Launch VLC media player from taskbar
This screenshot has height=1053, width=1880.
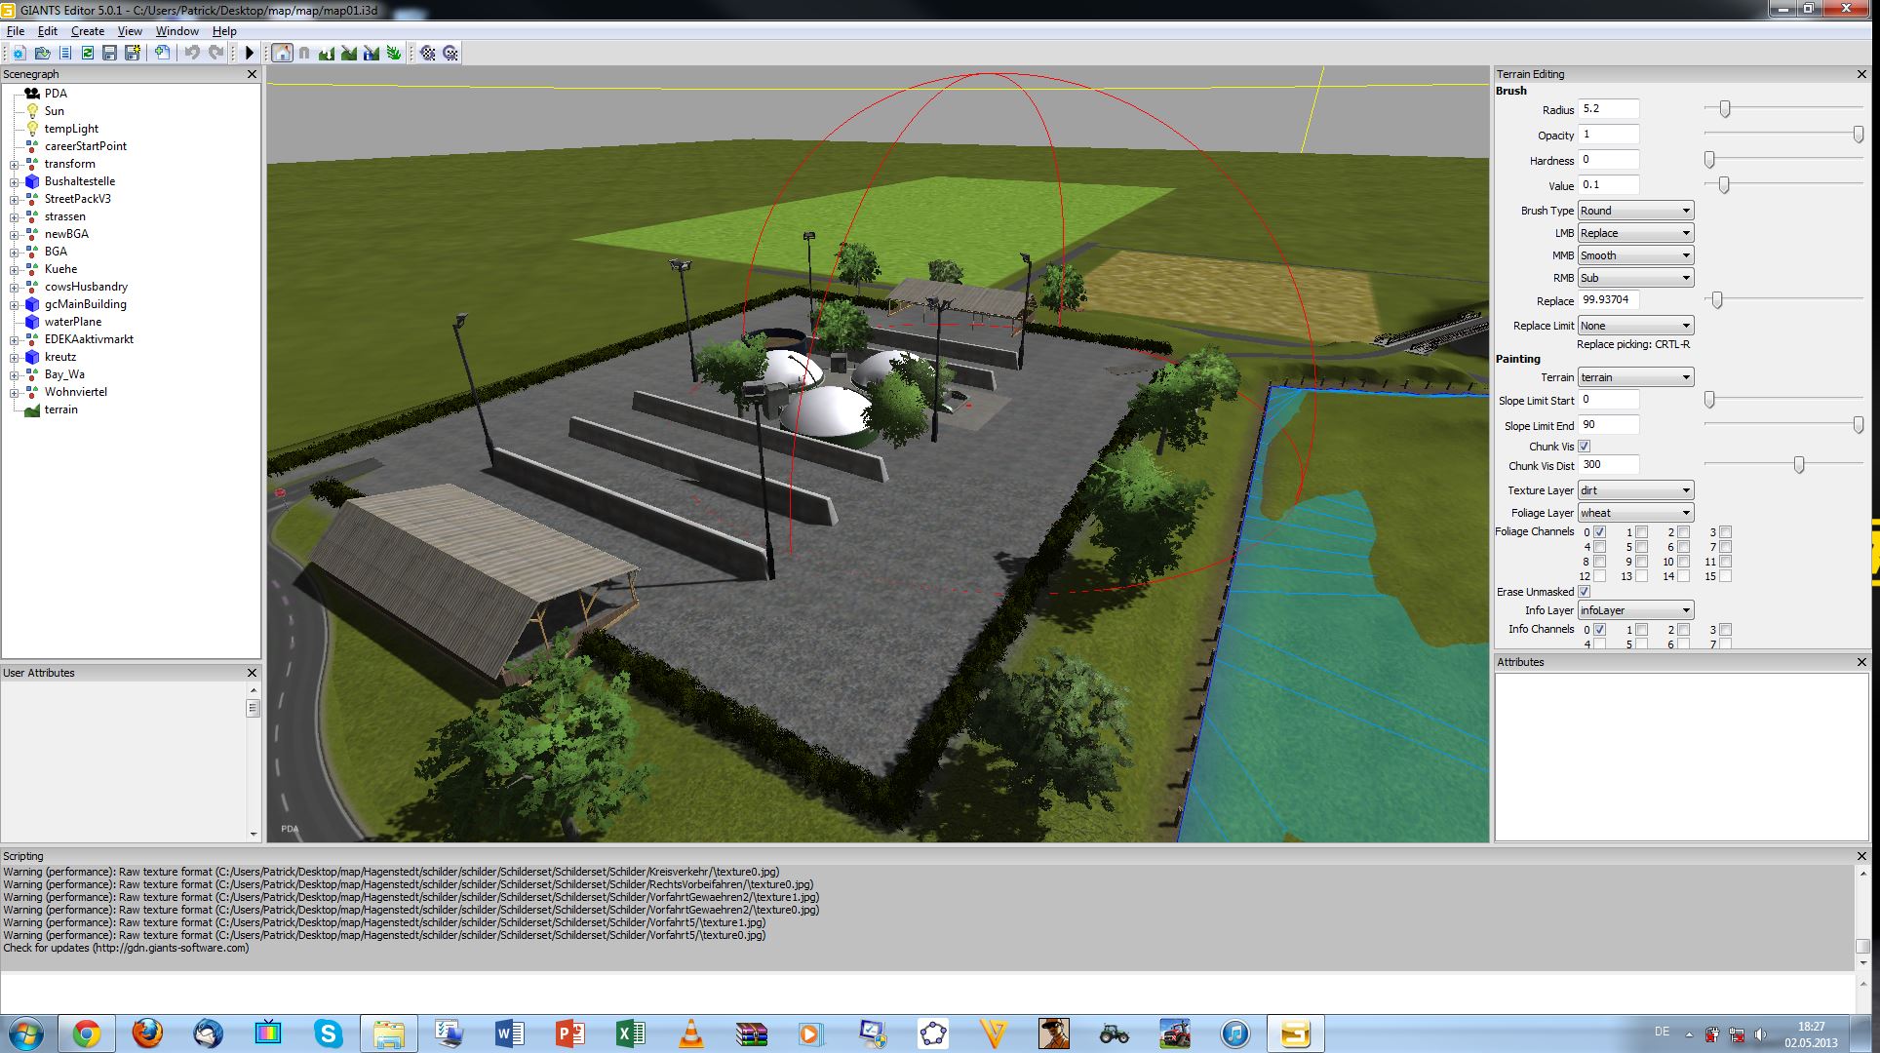click(x=690, y=1033)
